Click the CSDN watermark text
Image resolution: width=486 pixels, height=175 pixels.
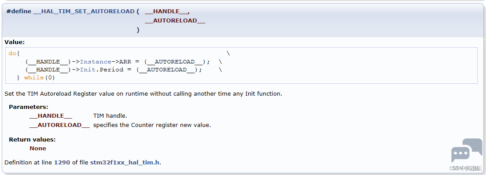[466, 168]
